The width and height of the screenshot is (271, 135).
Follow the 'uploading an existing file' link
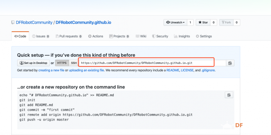tap(86, 70)
